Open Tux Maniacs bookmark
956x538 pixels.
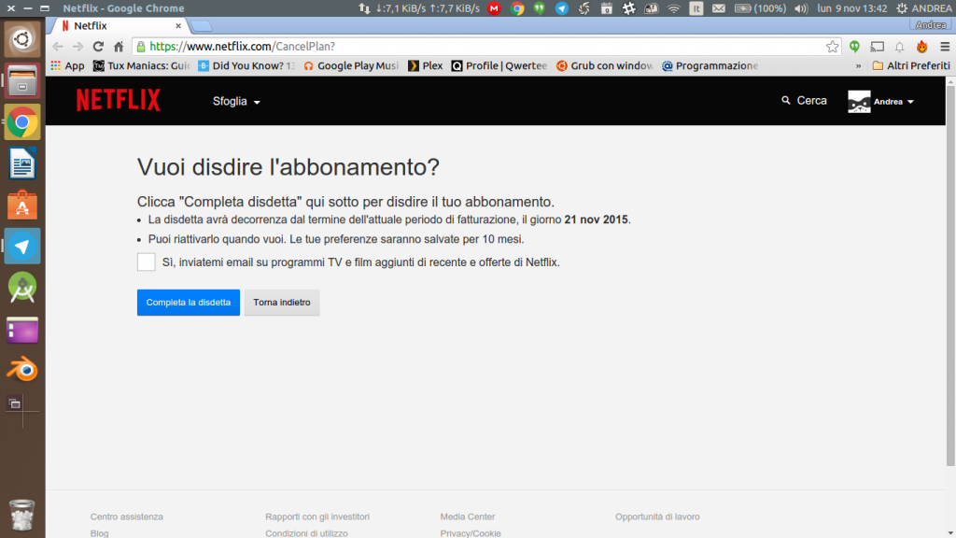142,66
